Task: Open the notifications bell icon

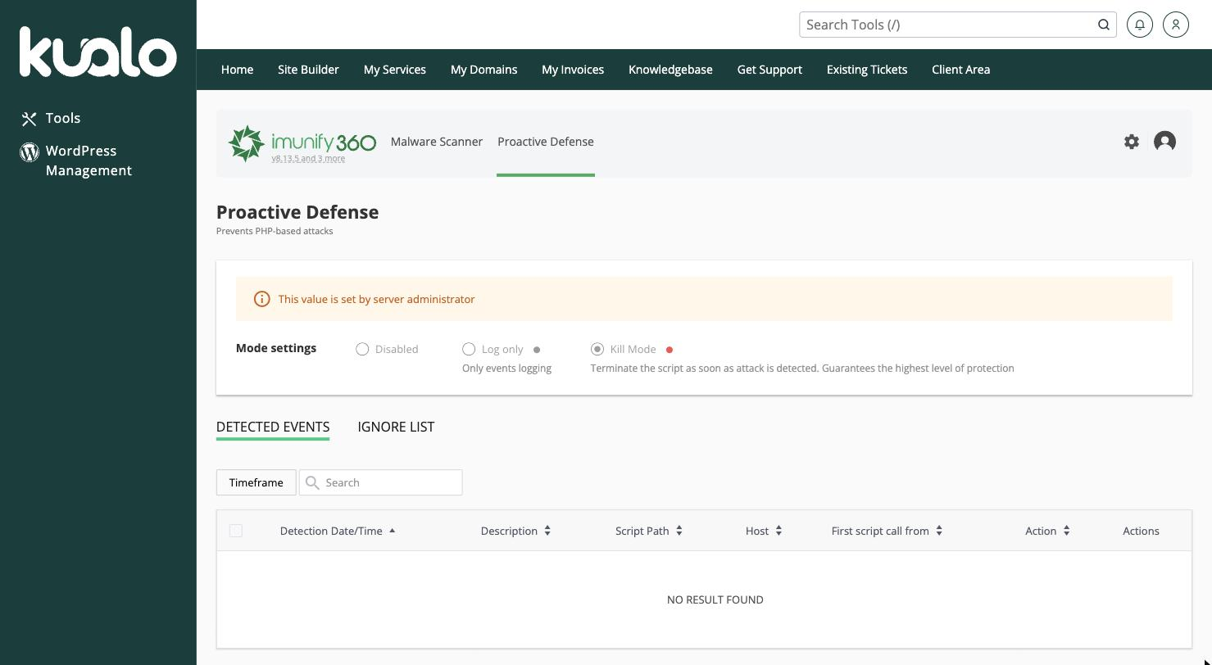Action: point(1140,25)
